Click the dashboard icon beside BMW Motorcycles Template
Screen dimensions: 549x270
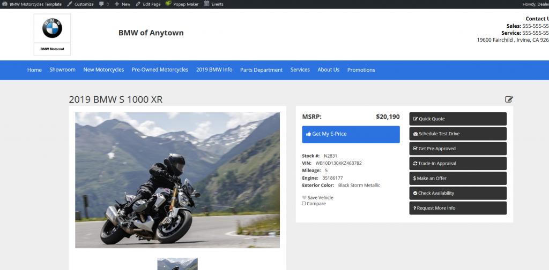pos(4,4)
